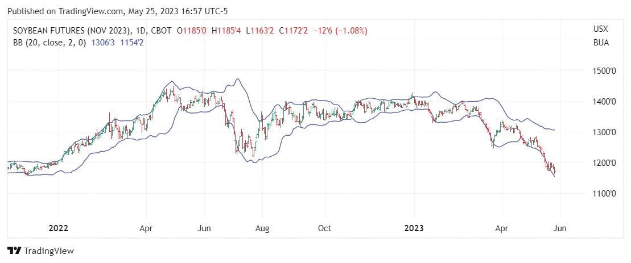This screenshot has width=631, height=263.
Task: Click the CBOT exchange label
Action: (x=162, y=31)
